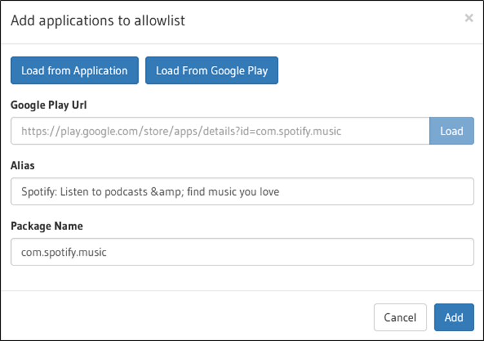The width and height of the screenshot is (484, 341).
Task: Click the Load button beside the URL
Action: 452,131
